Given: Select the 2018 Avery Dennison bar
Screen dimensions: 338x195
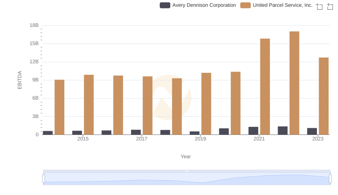Looking at the screenshot, I should pyautogui.click(x=165, y=132).
